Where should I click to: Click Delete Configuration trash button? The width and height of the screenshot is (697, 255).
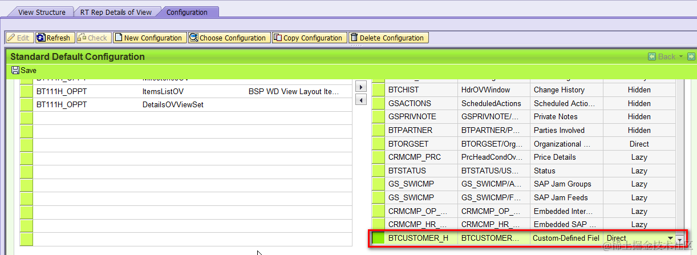tap(388, 38)
